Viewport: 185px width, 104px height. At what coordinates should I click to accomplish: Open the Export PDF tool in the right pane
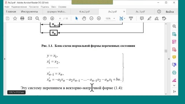pyautogui.click(x=174, y=34)
